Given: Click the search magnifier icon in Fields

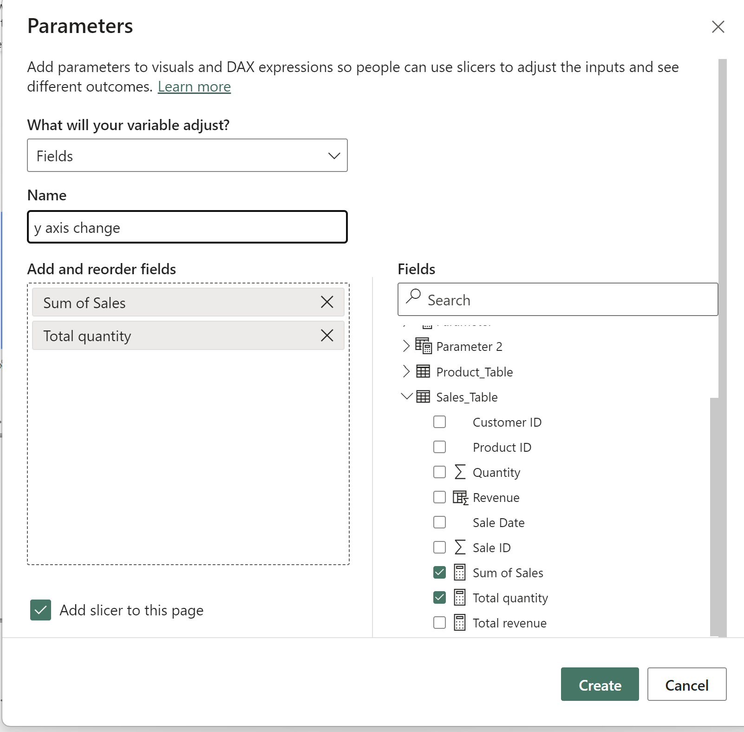Looking at the screenshot, I should click(413, 297).
